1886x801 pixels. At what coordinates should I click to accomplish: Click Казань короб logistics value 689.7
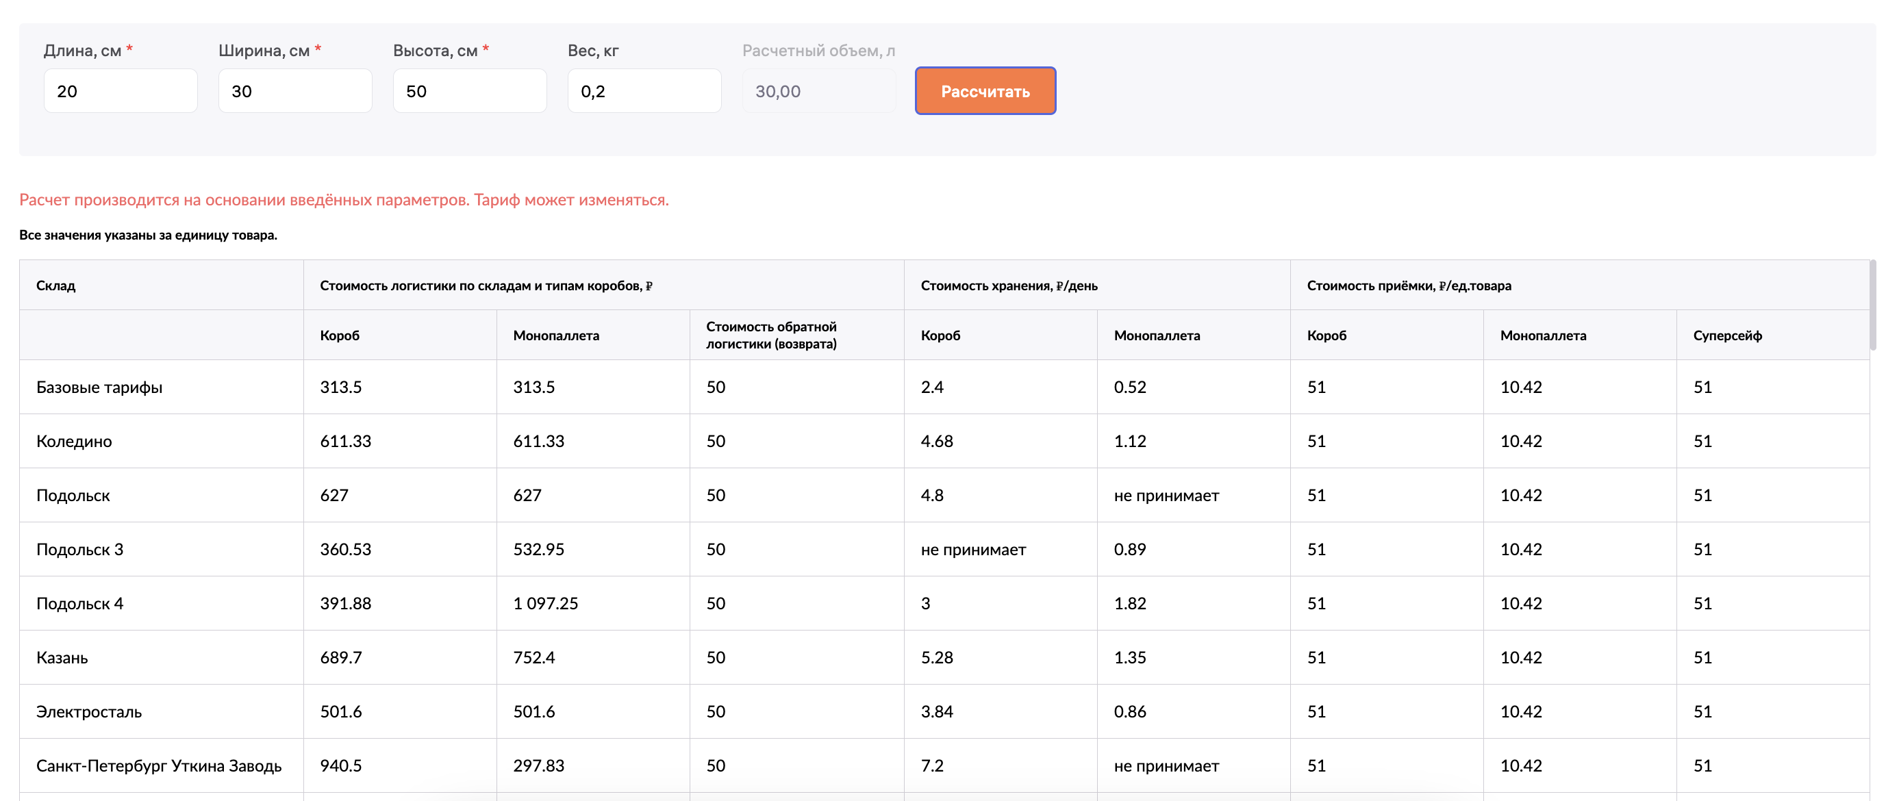[341, 657]
